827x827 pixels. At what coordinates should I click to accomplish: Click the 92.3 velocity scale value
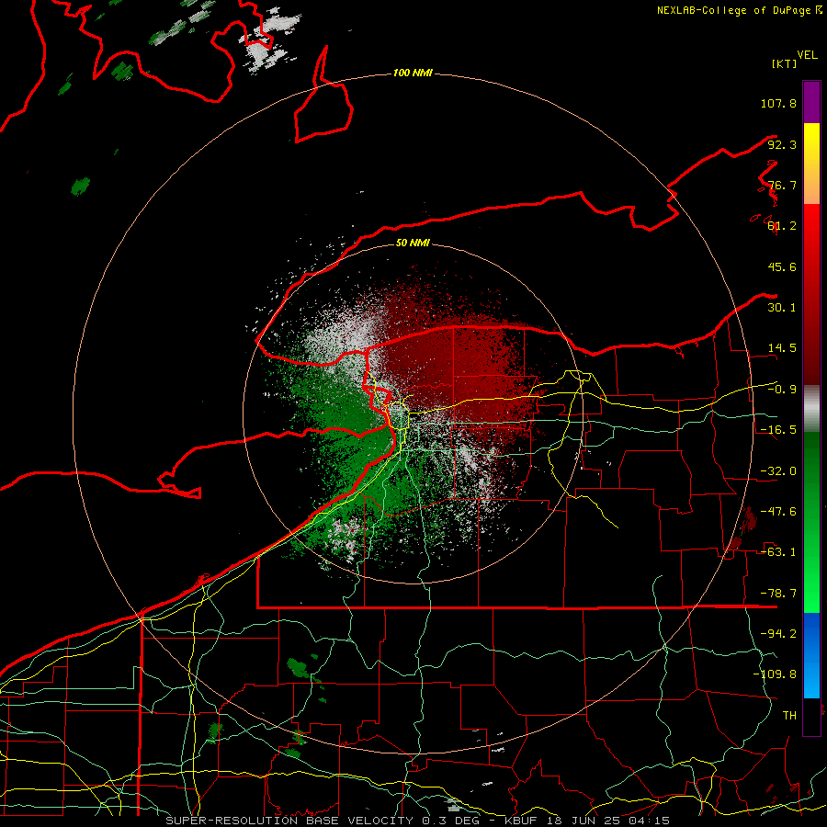tap(782, 144)
